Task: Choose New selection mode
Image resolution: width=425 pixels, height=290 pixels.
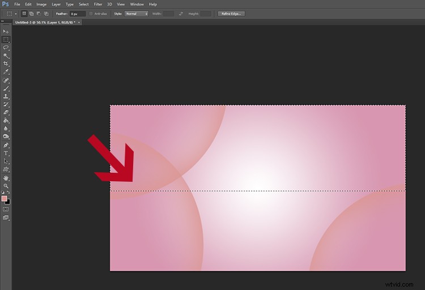Action: click(24, 14)
